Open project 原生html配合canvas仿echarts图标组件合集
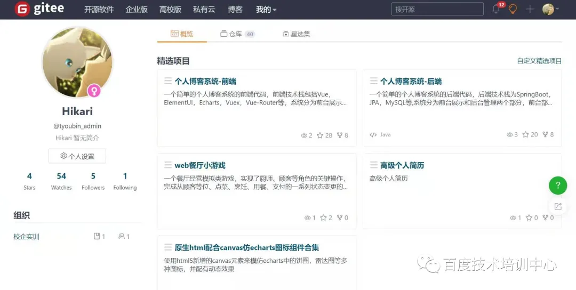The image size is (576, 290). click(247, 247)
